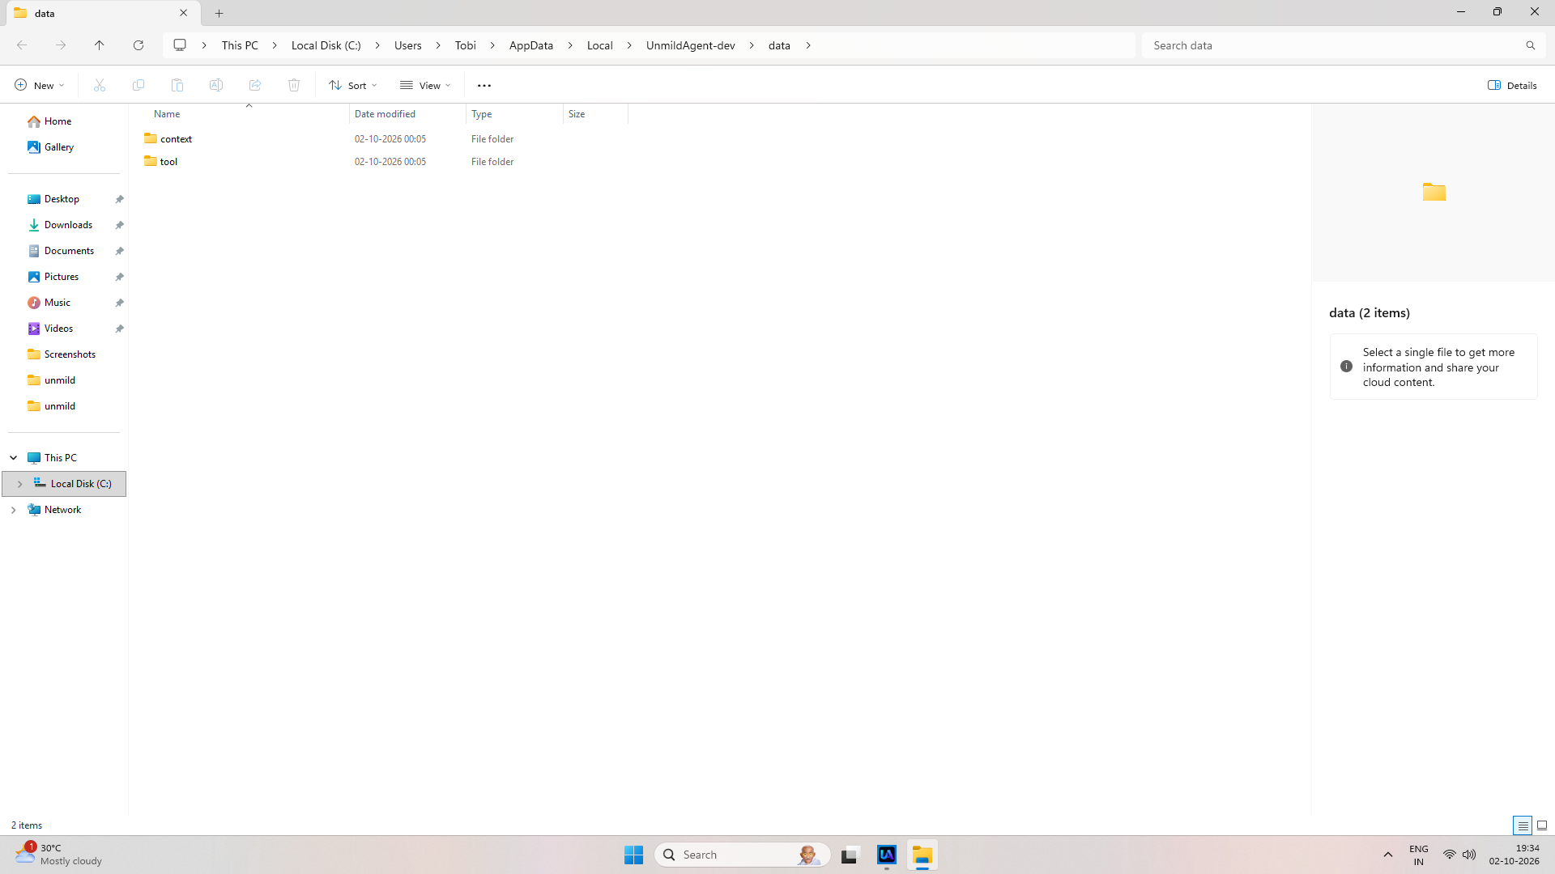Image resolution: width=1555 pixels, height=874 pixels.
Task: Open the New dropdown menu
Action: pos(39,85)
